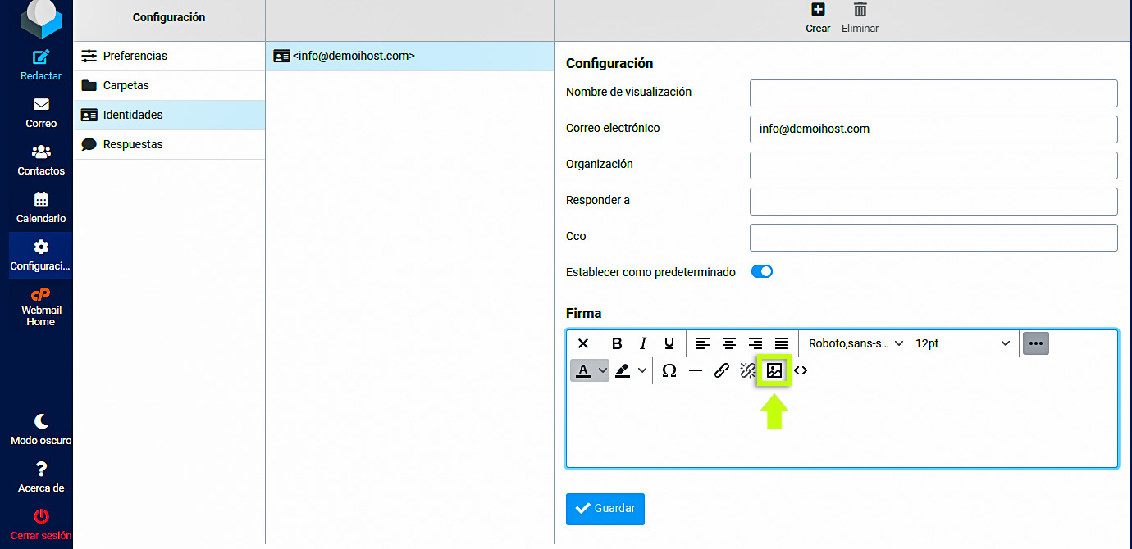Click Crear to add new identity
Screen dimensions: 1132x549
[x=818, y=17]
